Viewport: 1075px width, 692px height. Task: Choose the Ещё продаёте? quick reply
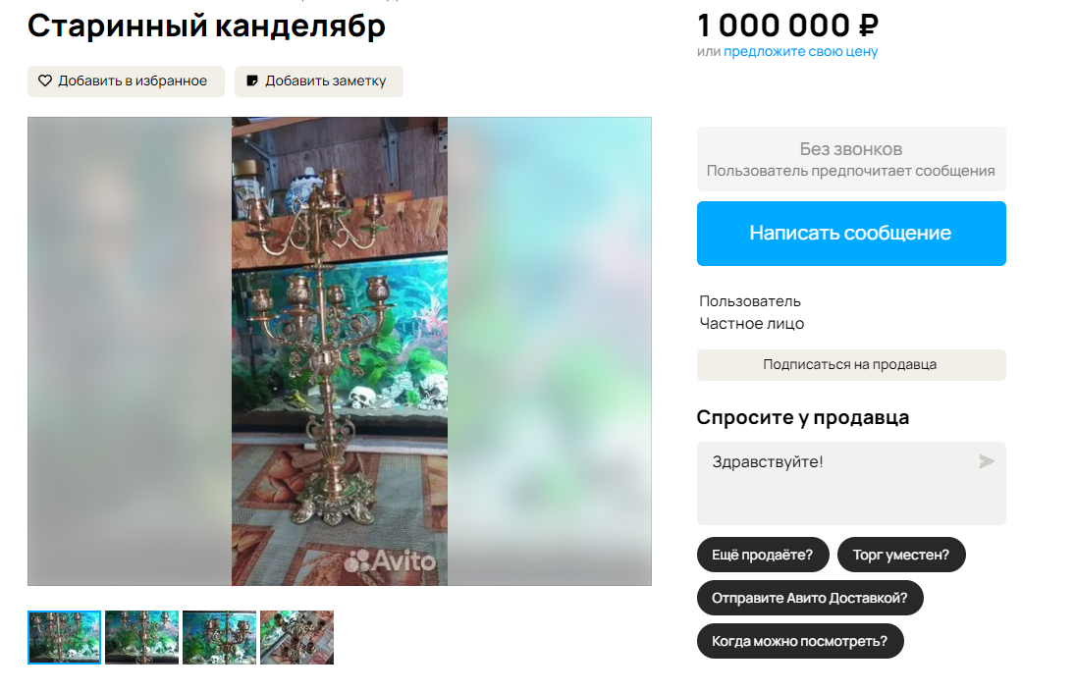point(763,555)
